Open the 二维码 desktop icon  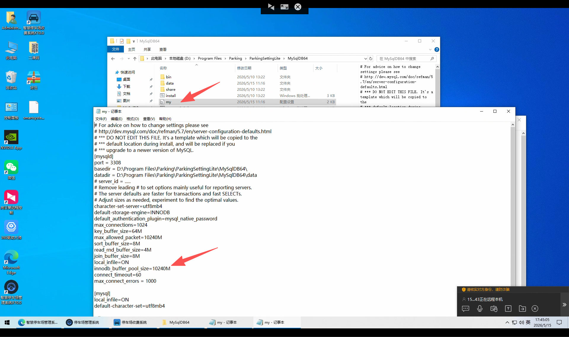point(33,51)
